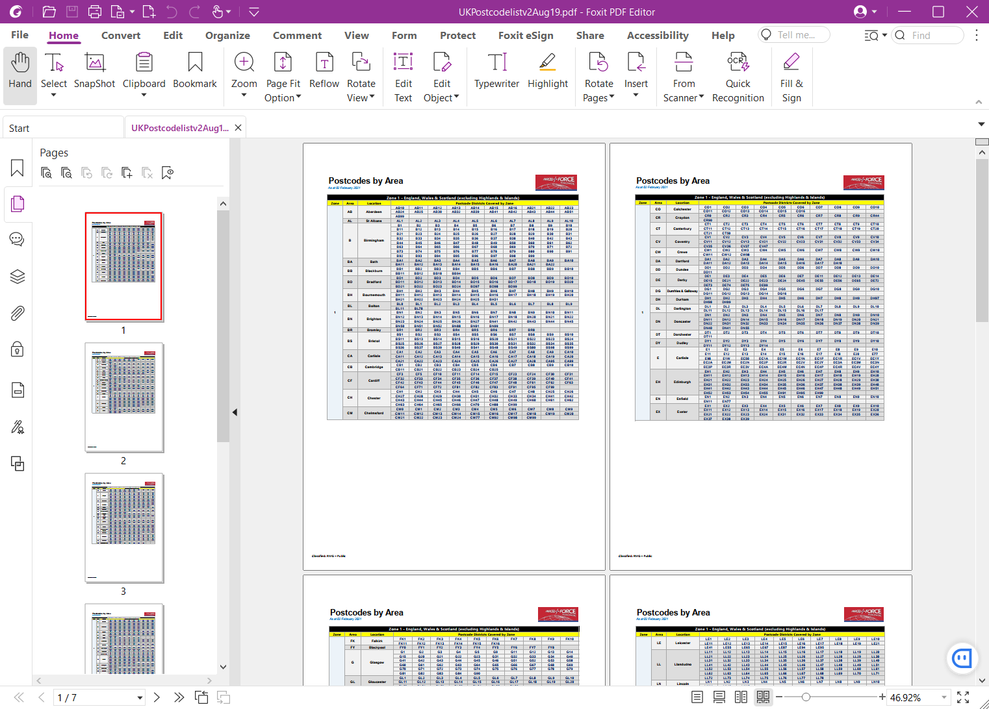Open the user account icon
The image size is (989, 709).
[x=860, y=12]
